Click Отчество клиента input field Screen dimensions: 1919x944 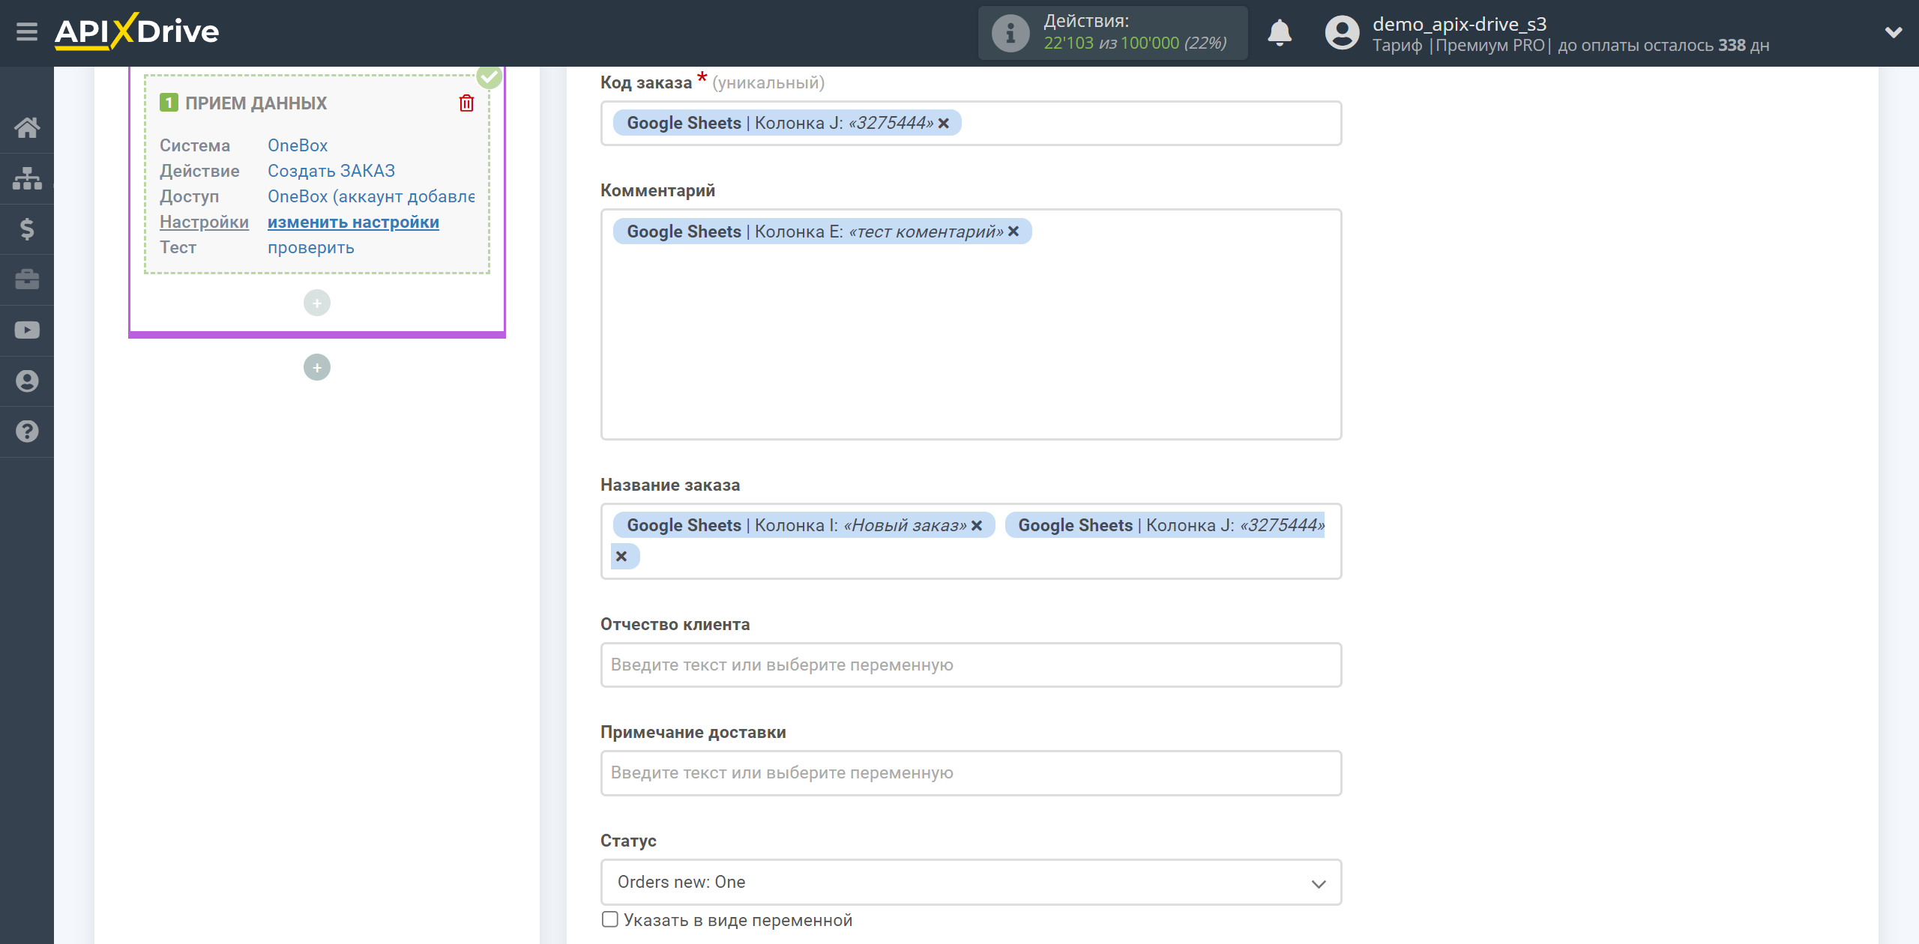pyautogui.click(x=971, y=665)
